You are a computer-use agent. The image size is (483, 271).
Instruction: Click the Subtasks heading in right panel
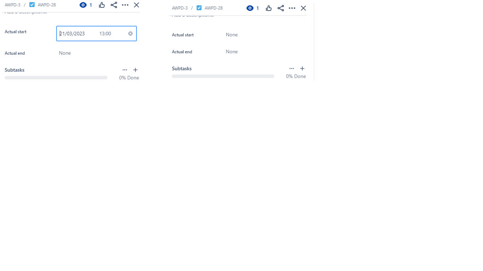[182, 68]
